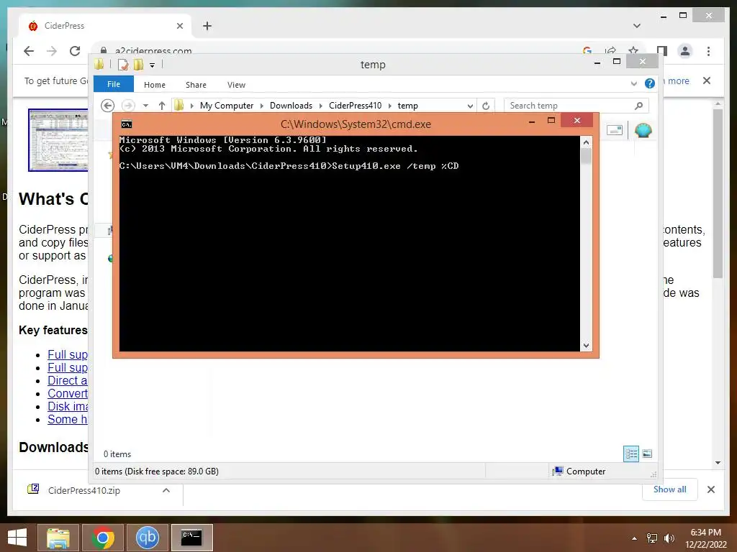Open the Home ribbon tab

(x=155, y=85)
